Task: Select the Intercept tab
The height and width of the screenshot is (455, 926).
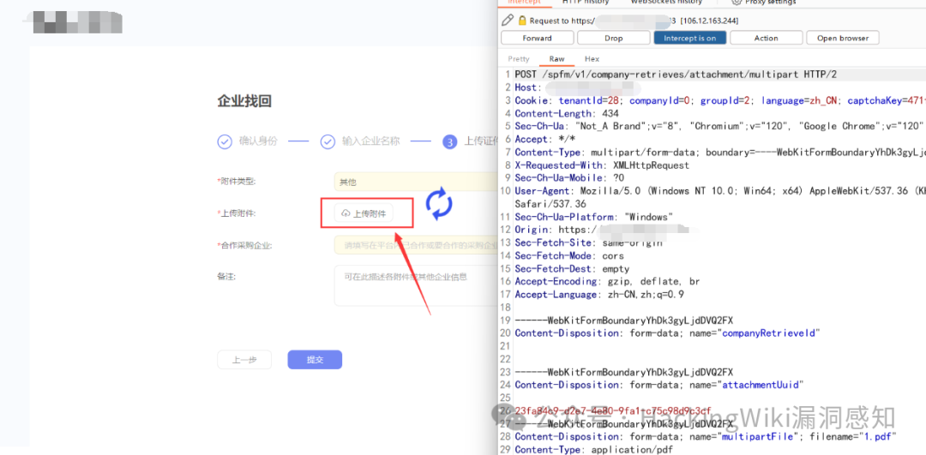Action: (525, 3)
